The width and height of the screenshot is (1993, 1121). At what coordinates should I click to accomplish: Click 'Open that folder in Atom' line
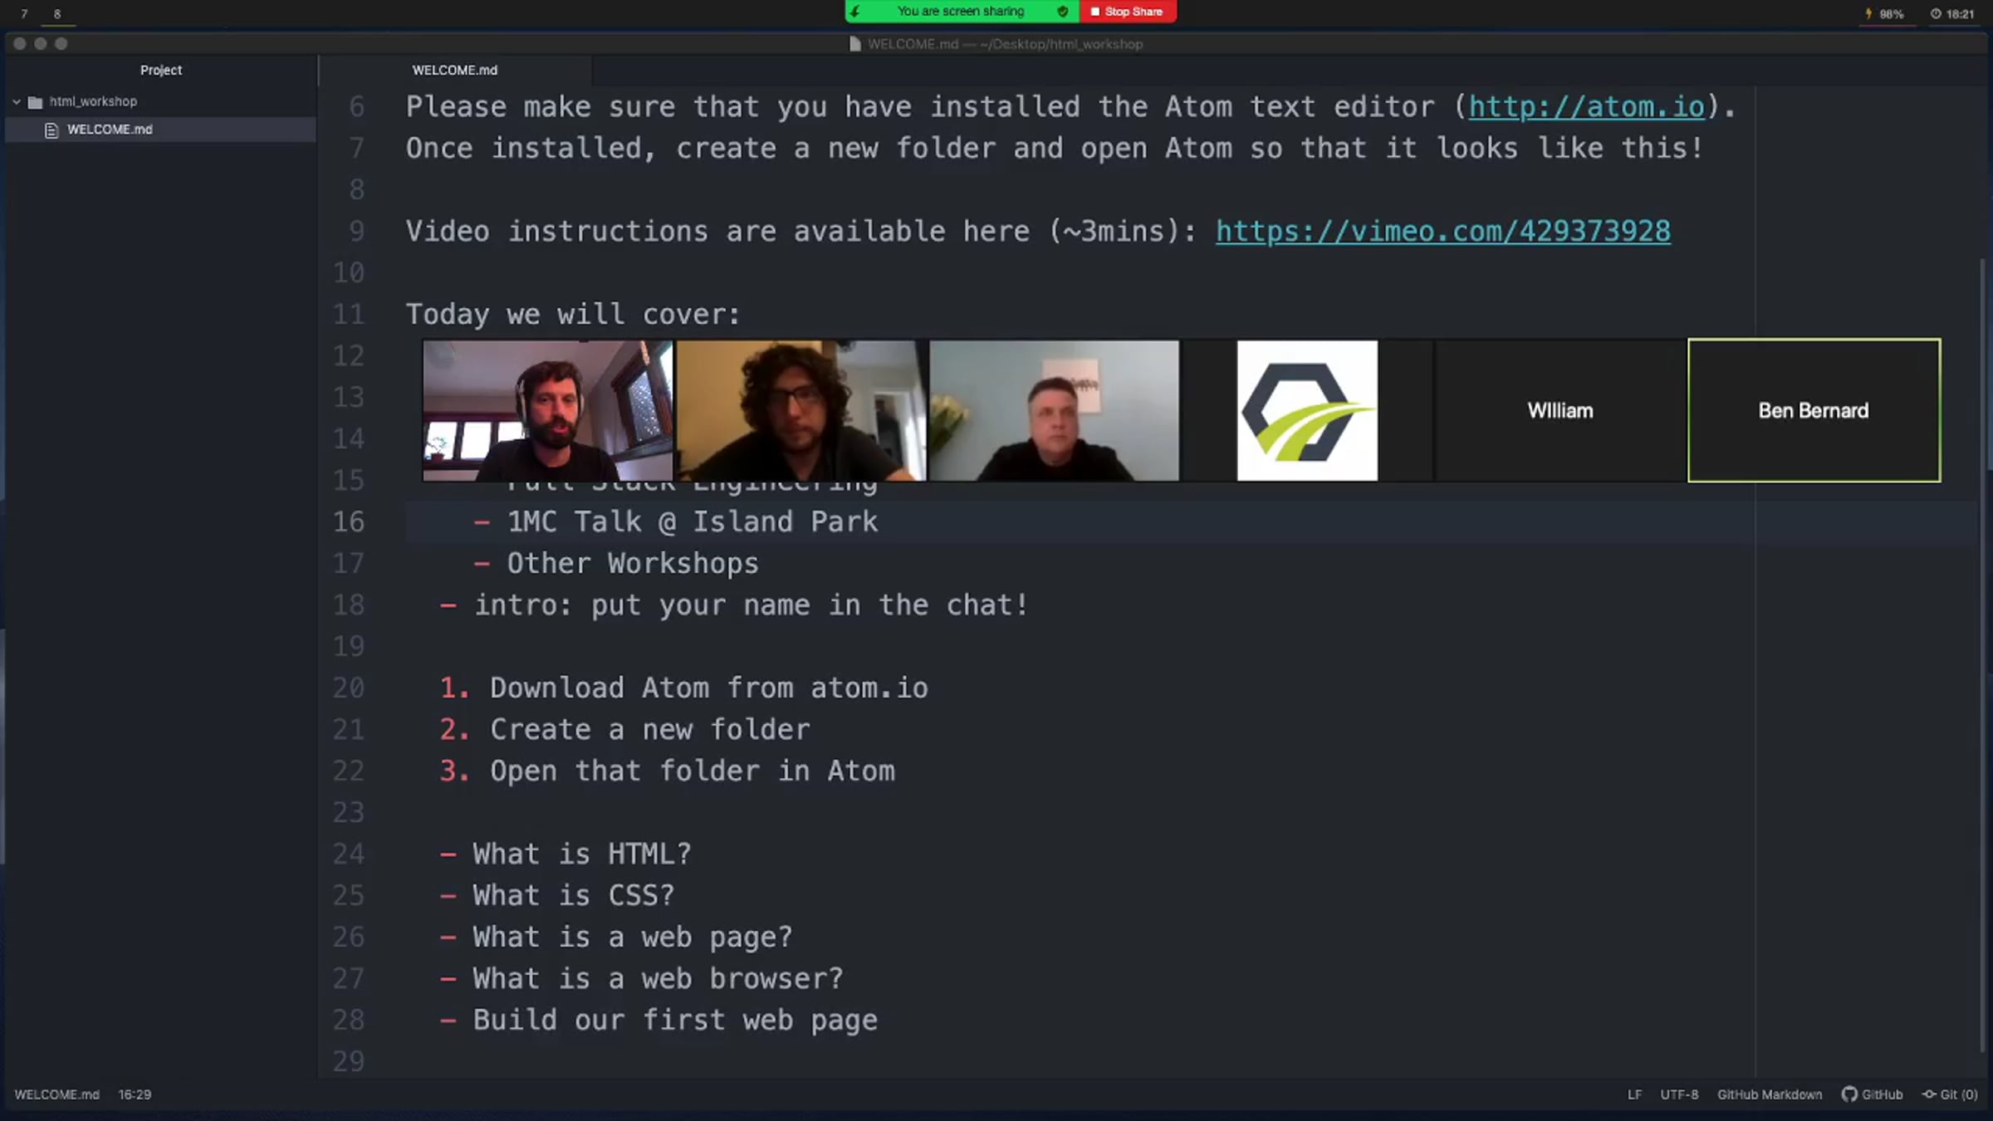(x=693, y=771)
